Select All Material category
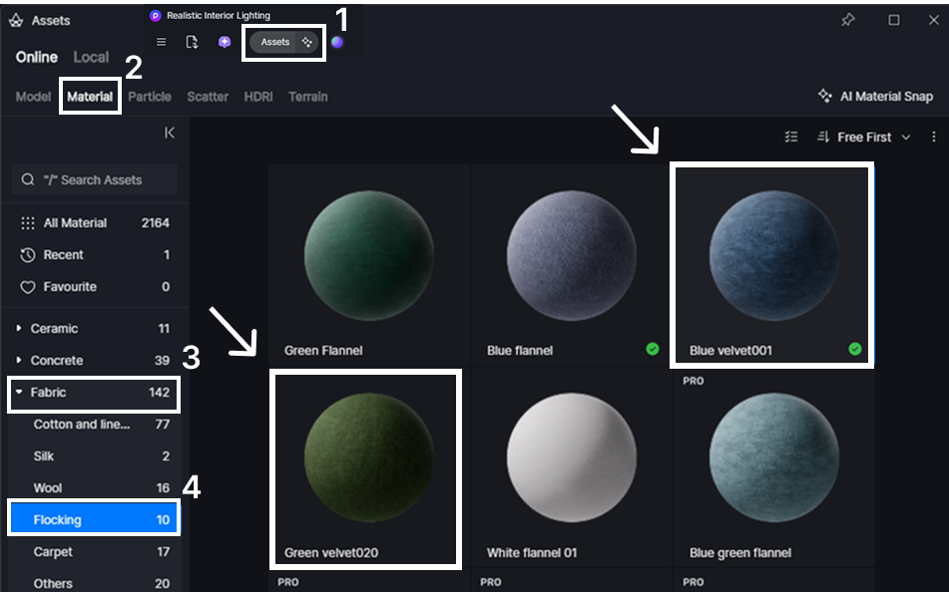 (95, 223)
